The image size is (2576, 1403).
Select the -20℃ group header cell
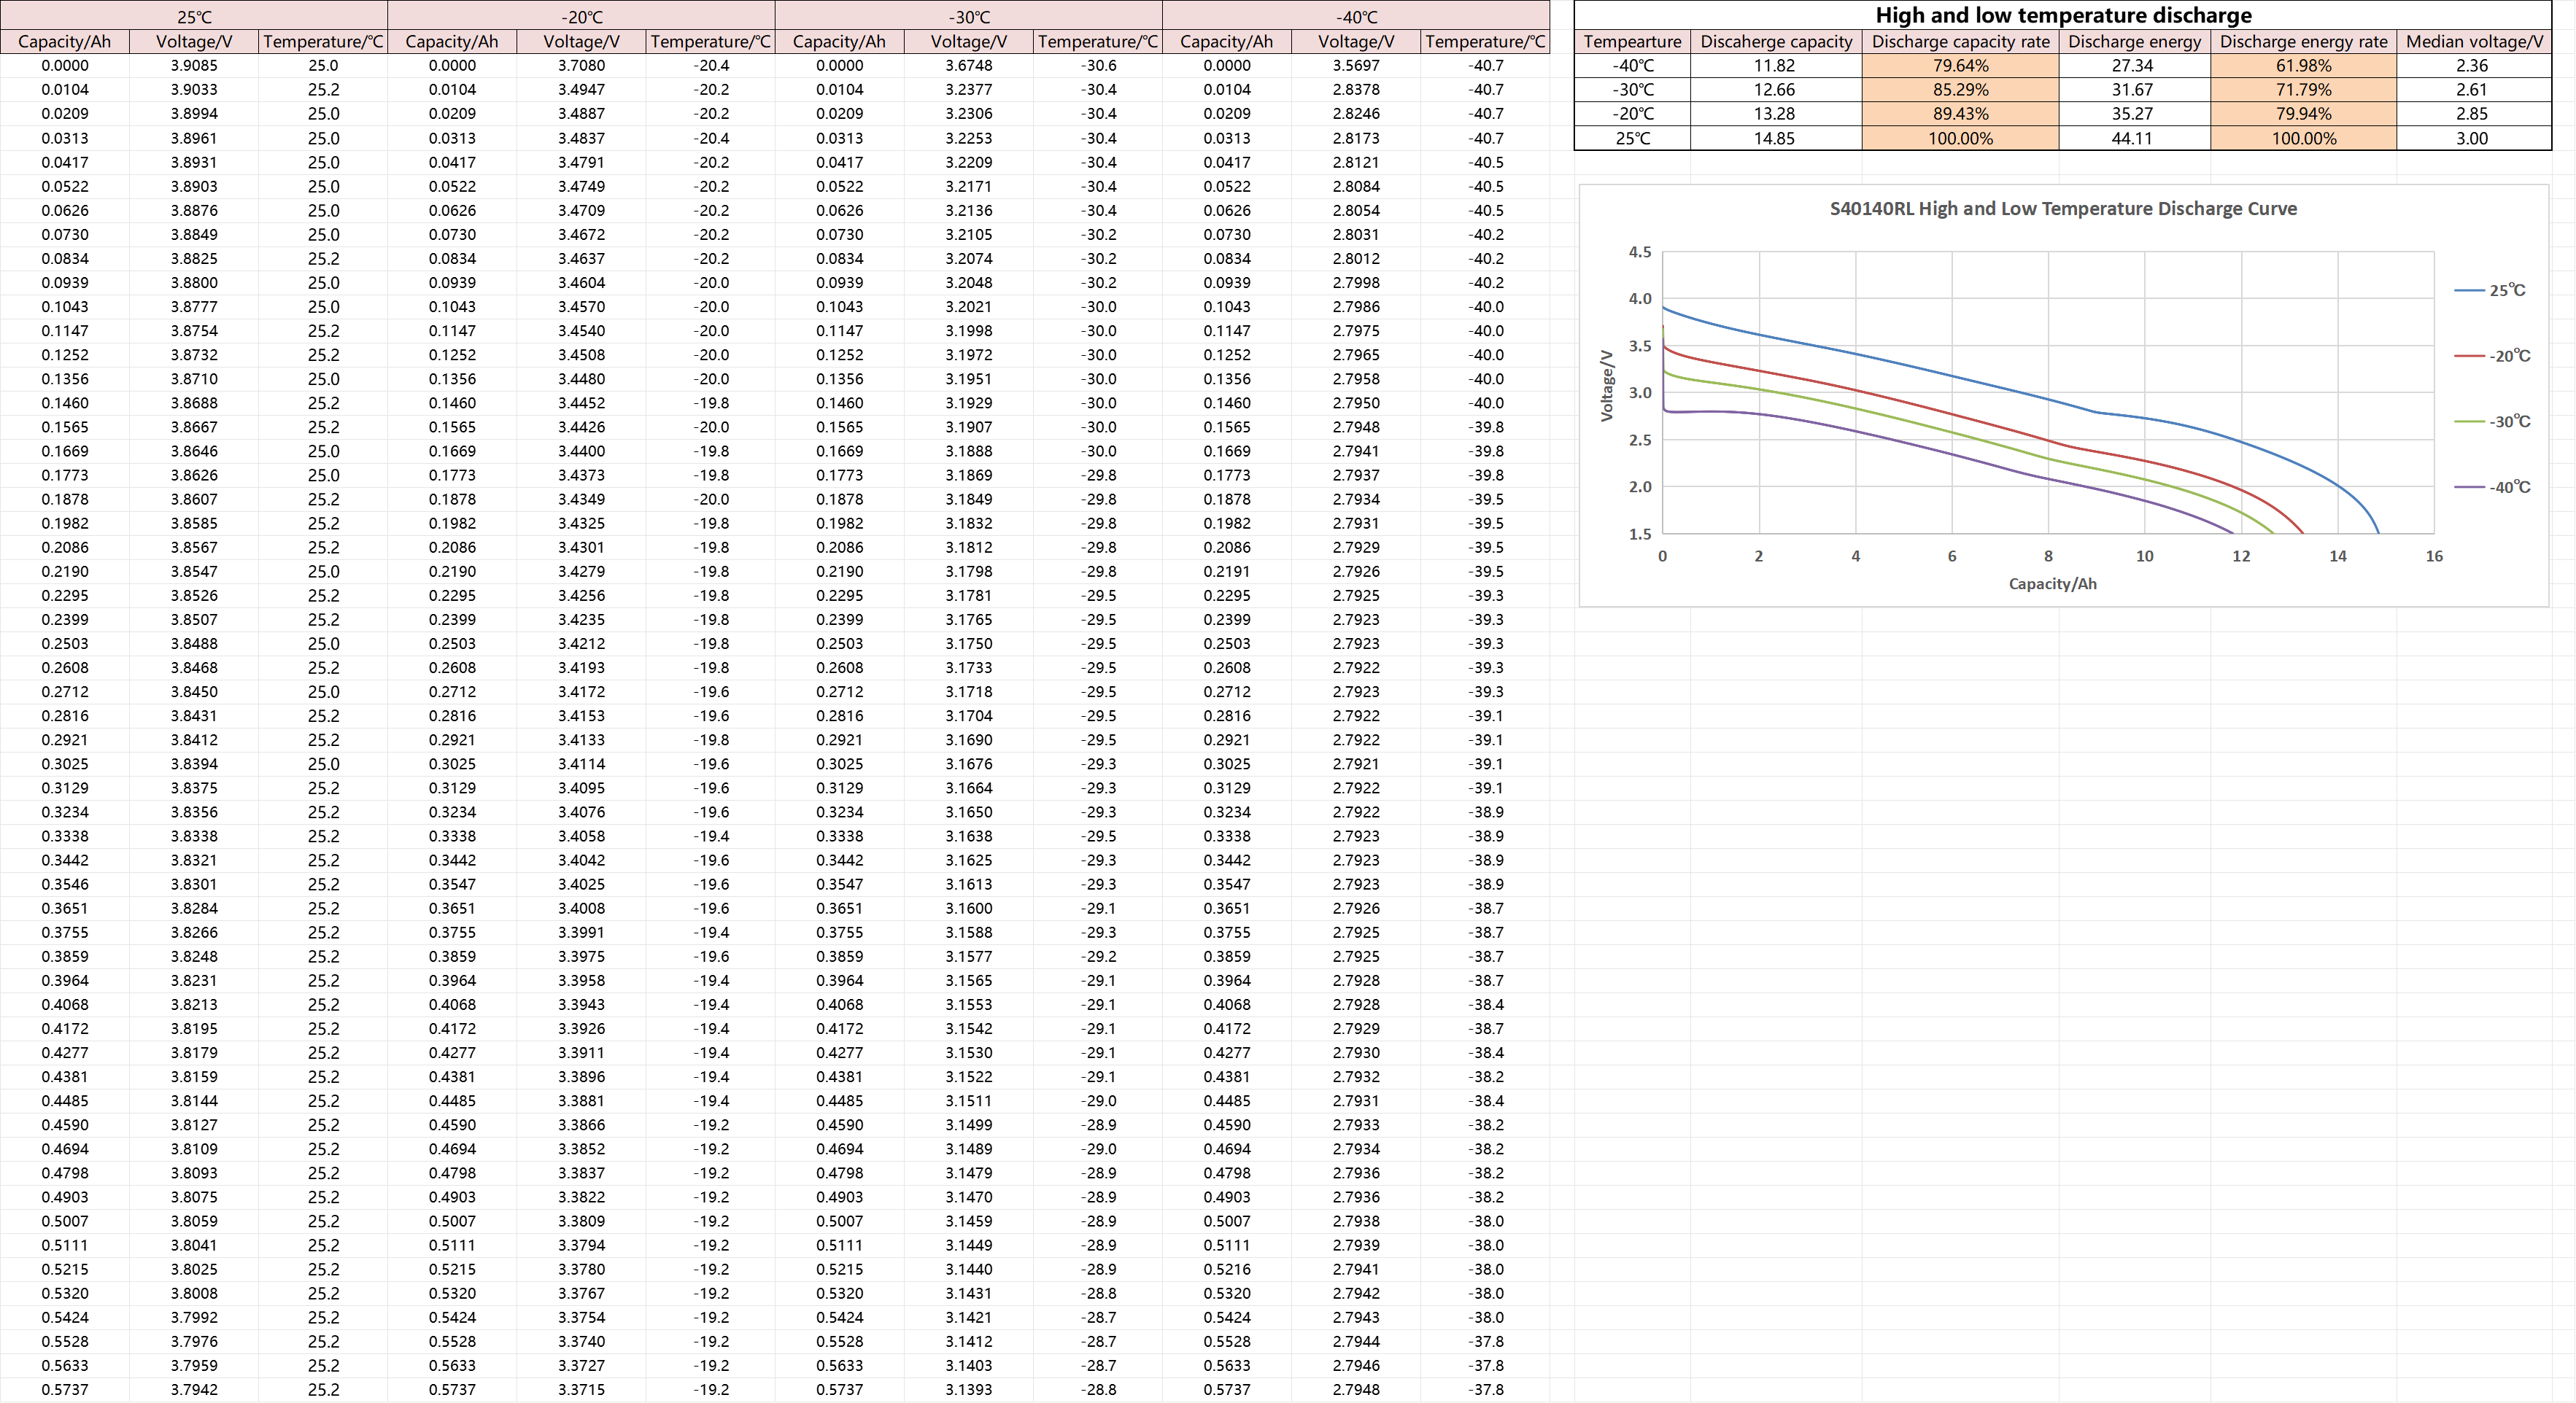coord(581,17)
